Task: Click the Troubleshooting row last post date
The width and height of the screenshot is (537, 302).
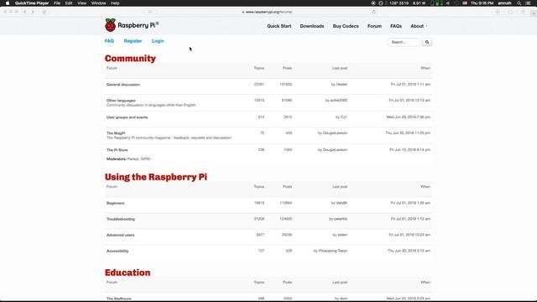Action: pos(410,219)
